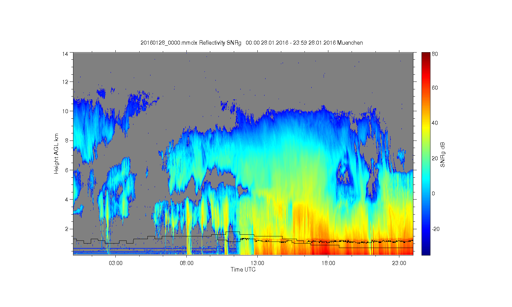
Task: Click the SNRg rainbow color scale bar
Action: (x=426, y=153)
